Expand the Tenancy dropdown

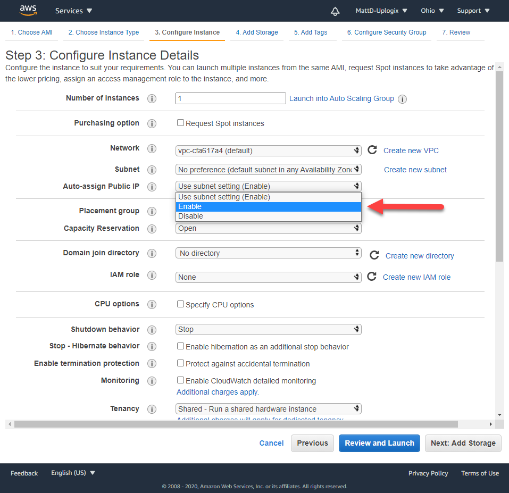[268, 408]
